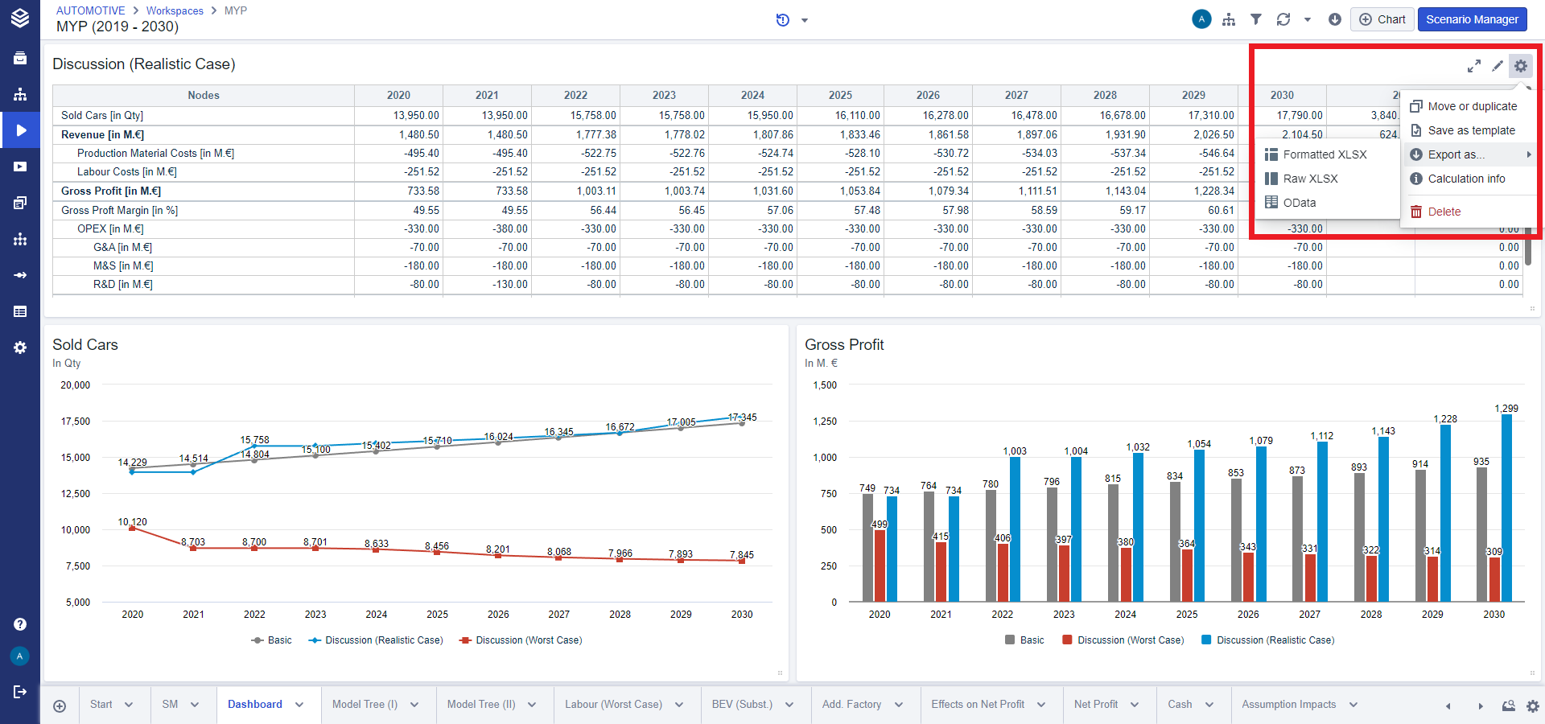
Task: Click the add sheet plus icon
Action: click(60, 705)
